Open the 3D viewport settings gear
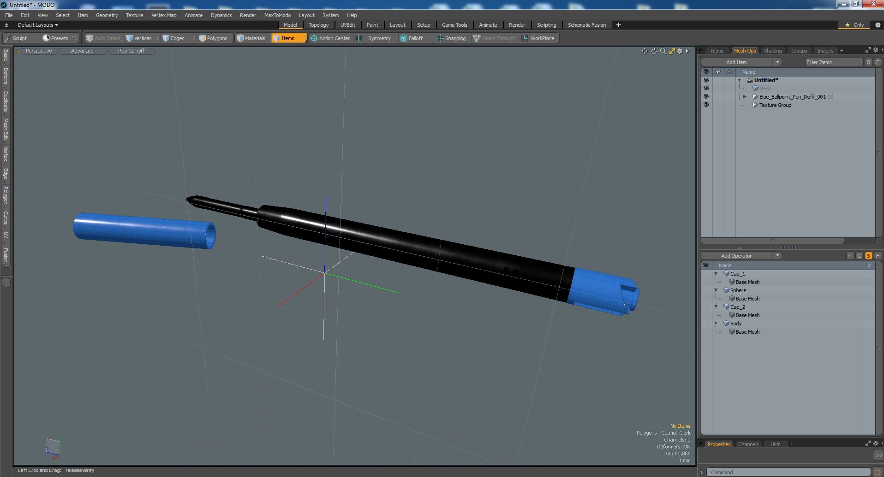The width and height of the screenshot is (884, 477). (680, 51)
